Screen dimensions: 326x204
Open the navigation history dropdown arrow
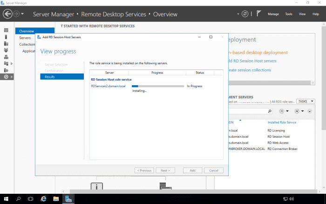[22, 14]
